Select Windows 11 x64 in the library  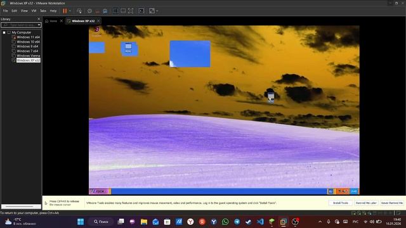click(x=28, y=37)
